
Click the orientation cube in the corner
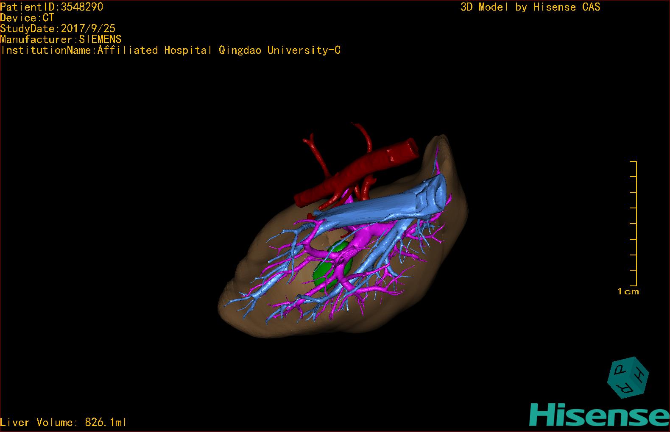pyautogui.click(x=628, y=377)
